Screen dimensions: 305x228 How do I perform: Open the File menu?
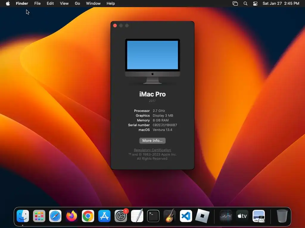click(37, 4)
